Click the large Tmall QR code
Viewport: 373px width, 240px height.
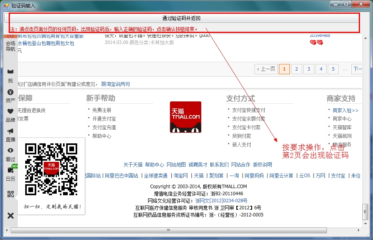tap(51, 169)
